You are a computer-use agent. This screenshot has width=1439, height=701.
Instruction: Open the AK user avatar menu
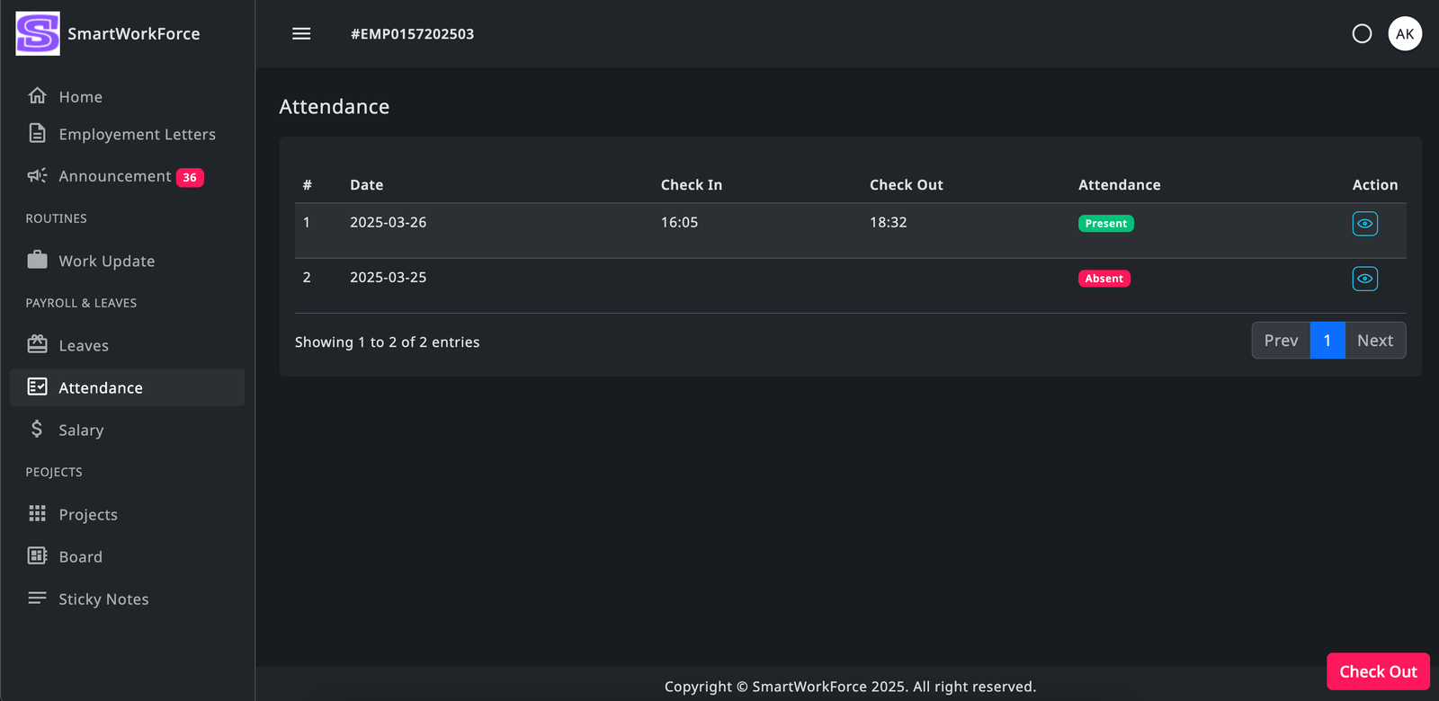coord(1405,34)
